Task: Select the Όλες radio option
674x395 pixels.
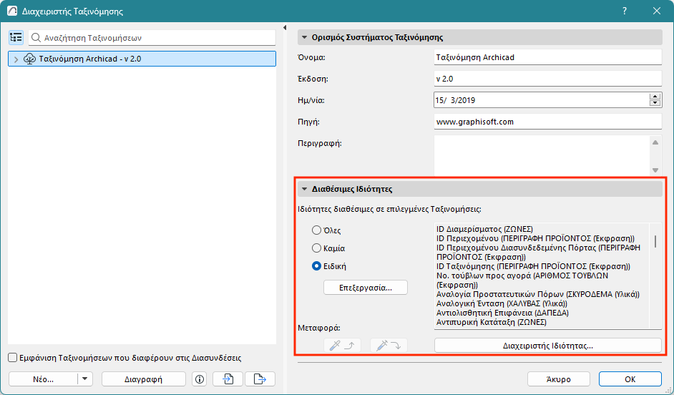Action: pyautogui.click(x=316, y=230)
